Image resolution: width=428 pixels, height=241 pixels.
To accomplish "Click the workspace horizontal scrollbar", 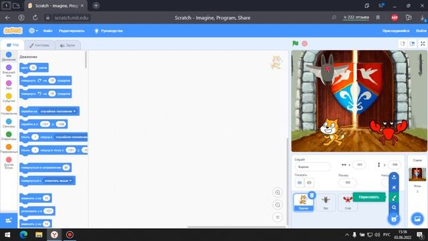I will click(x=236, y=227).
